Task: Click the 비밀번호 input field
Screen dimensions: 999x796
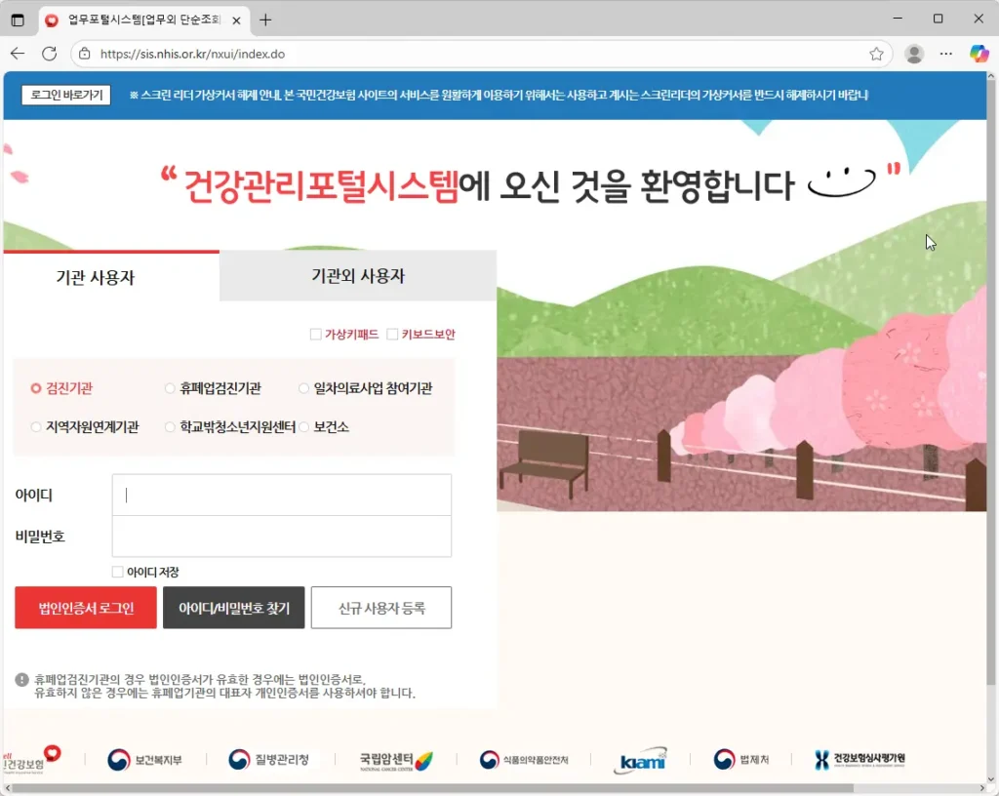Action: [281, 537]
